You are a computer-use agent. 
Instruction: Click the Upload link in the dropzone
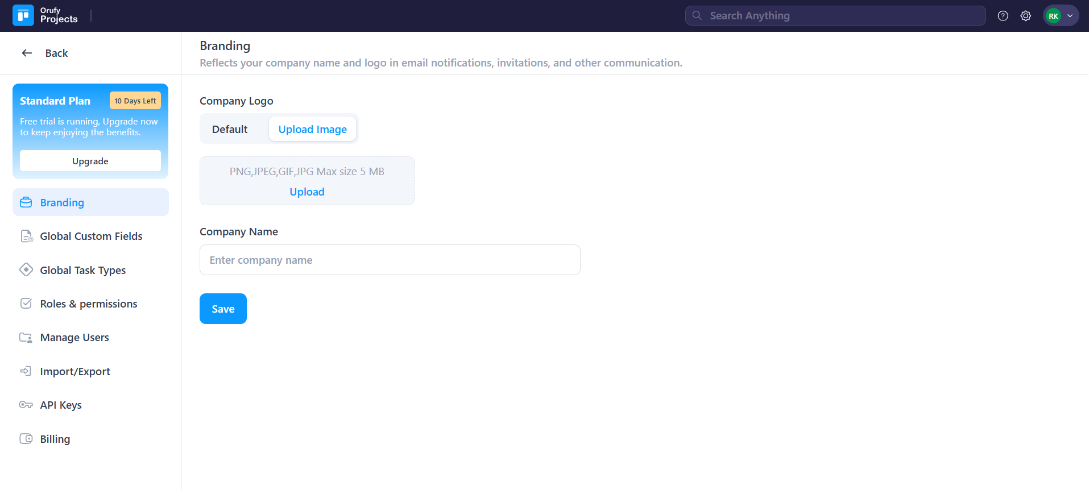point(307,192)
